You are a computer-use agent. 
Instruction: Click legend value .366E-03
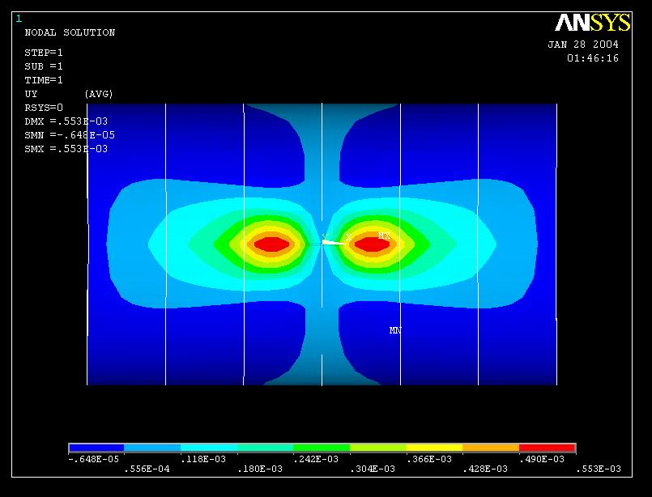pos(429,459)
